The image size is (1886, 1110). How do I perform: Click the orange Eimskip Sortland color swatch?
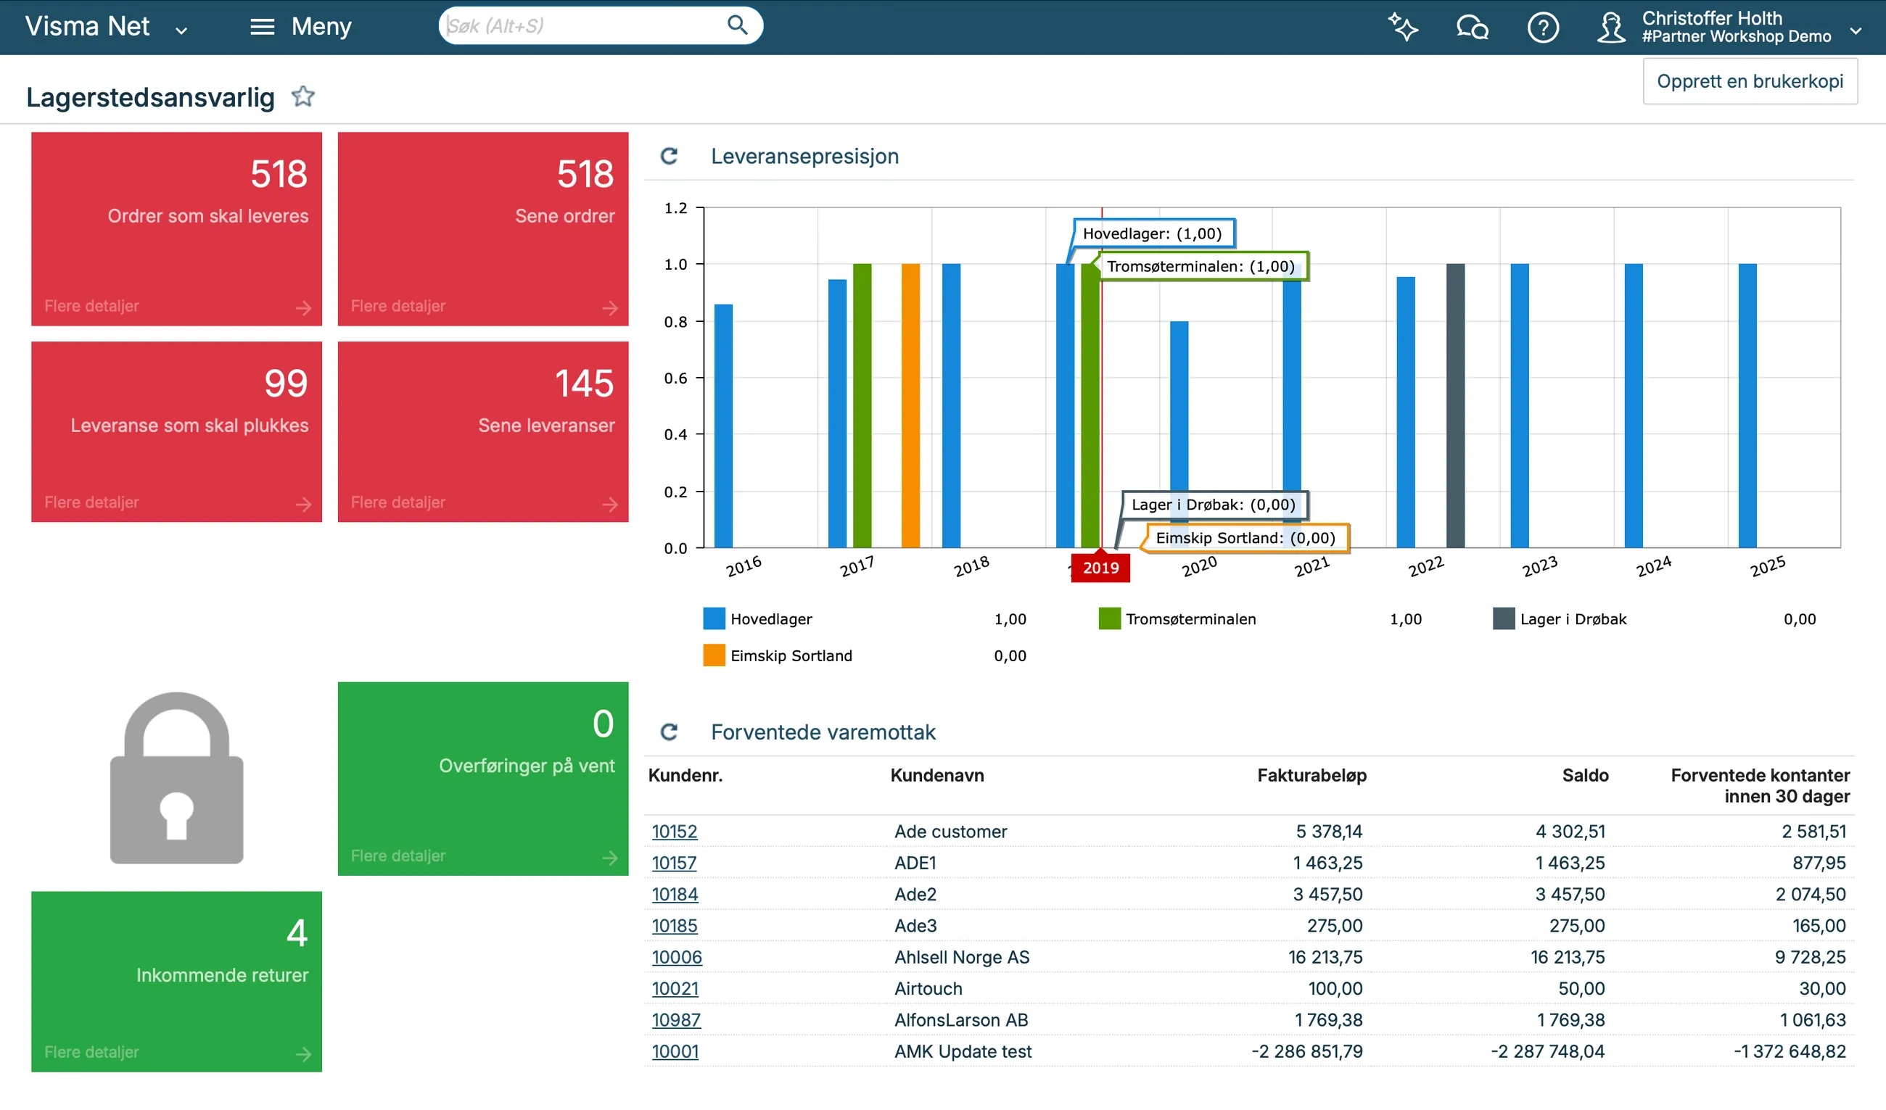pyautogui.click(x=714, y=655)
